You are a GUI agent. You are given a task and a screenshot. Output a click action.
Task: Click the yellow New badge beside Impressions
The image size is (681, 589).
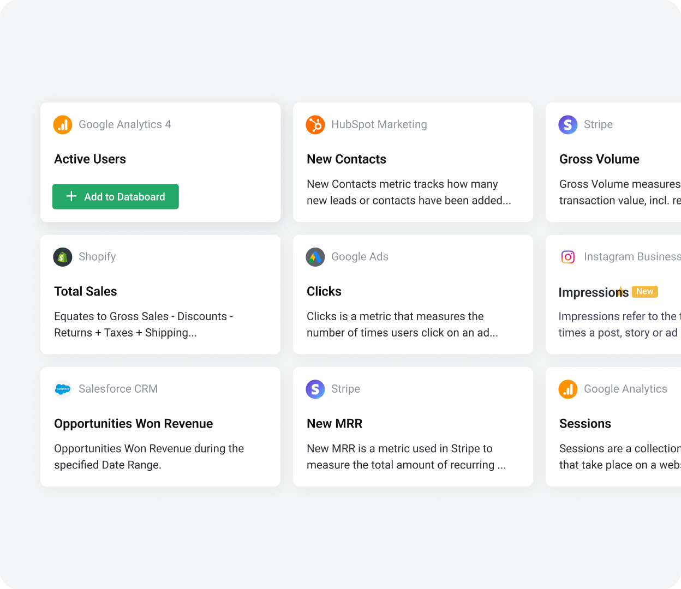644,292
